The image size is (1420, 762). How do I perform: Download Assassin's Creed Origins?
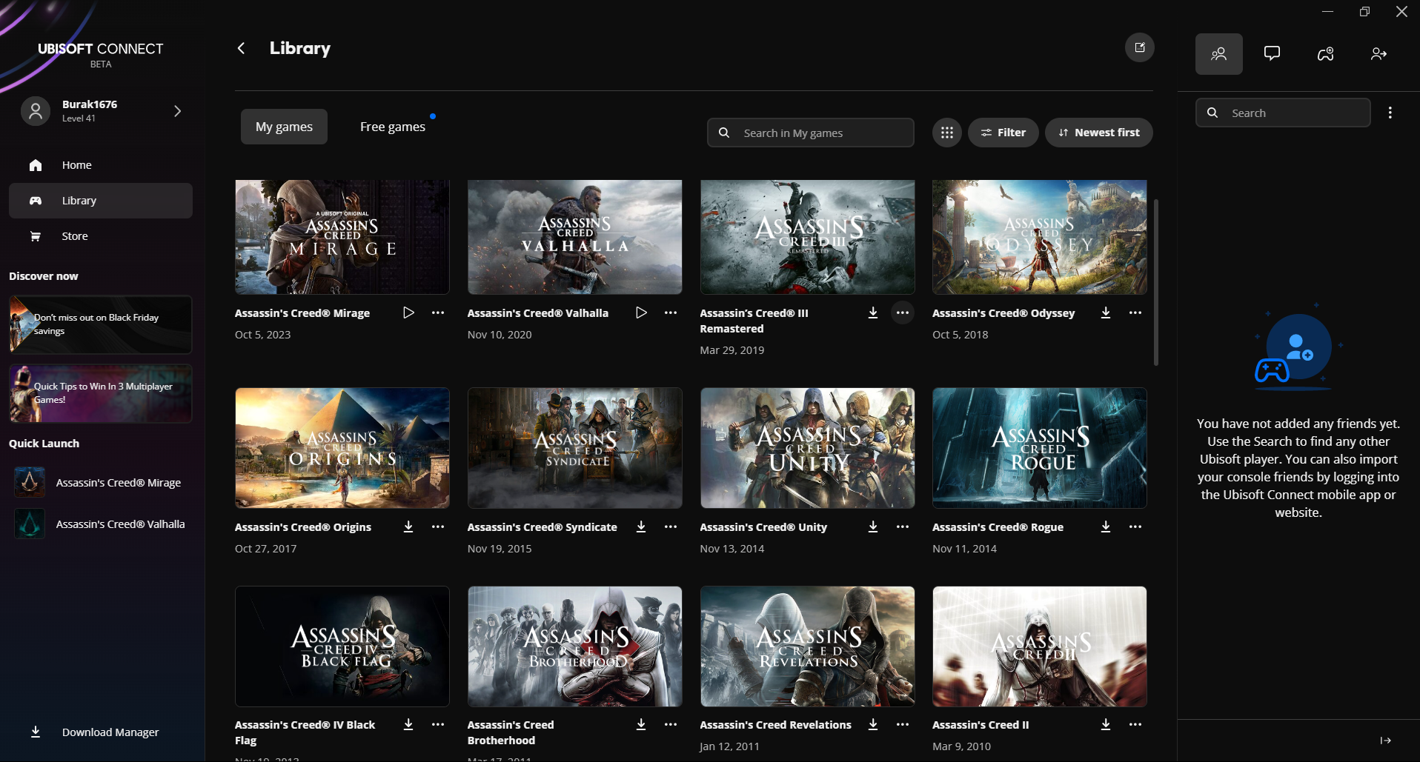click(408, 527)
